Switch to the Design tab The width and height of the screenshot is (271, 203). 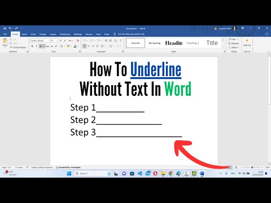(x=43, y=34)
